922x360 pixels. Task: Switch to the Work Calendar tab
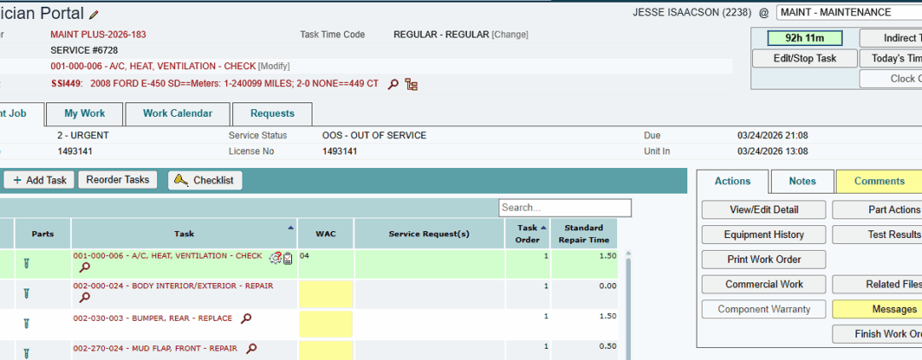[x=178, y=113]
